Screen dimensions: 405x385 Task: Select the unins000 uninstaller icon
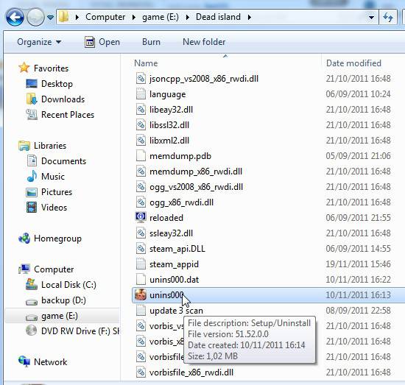pos(141,295)
